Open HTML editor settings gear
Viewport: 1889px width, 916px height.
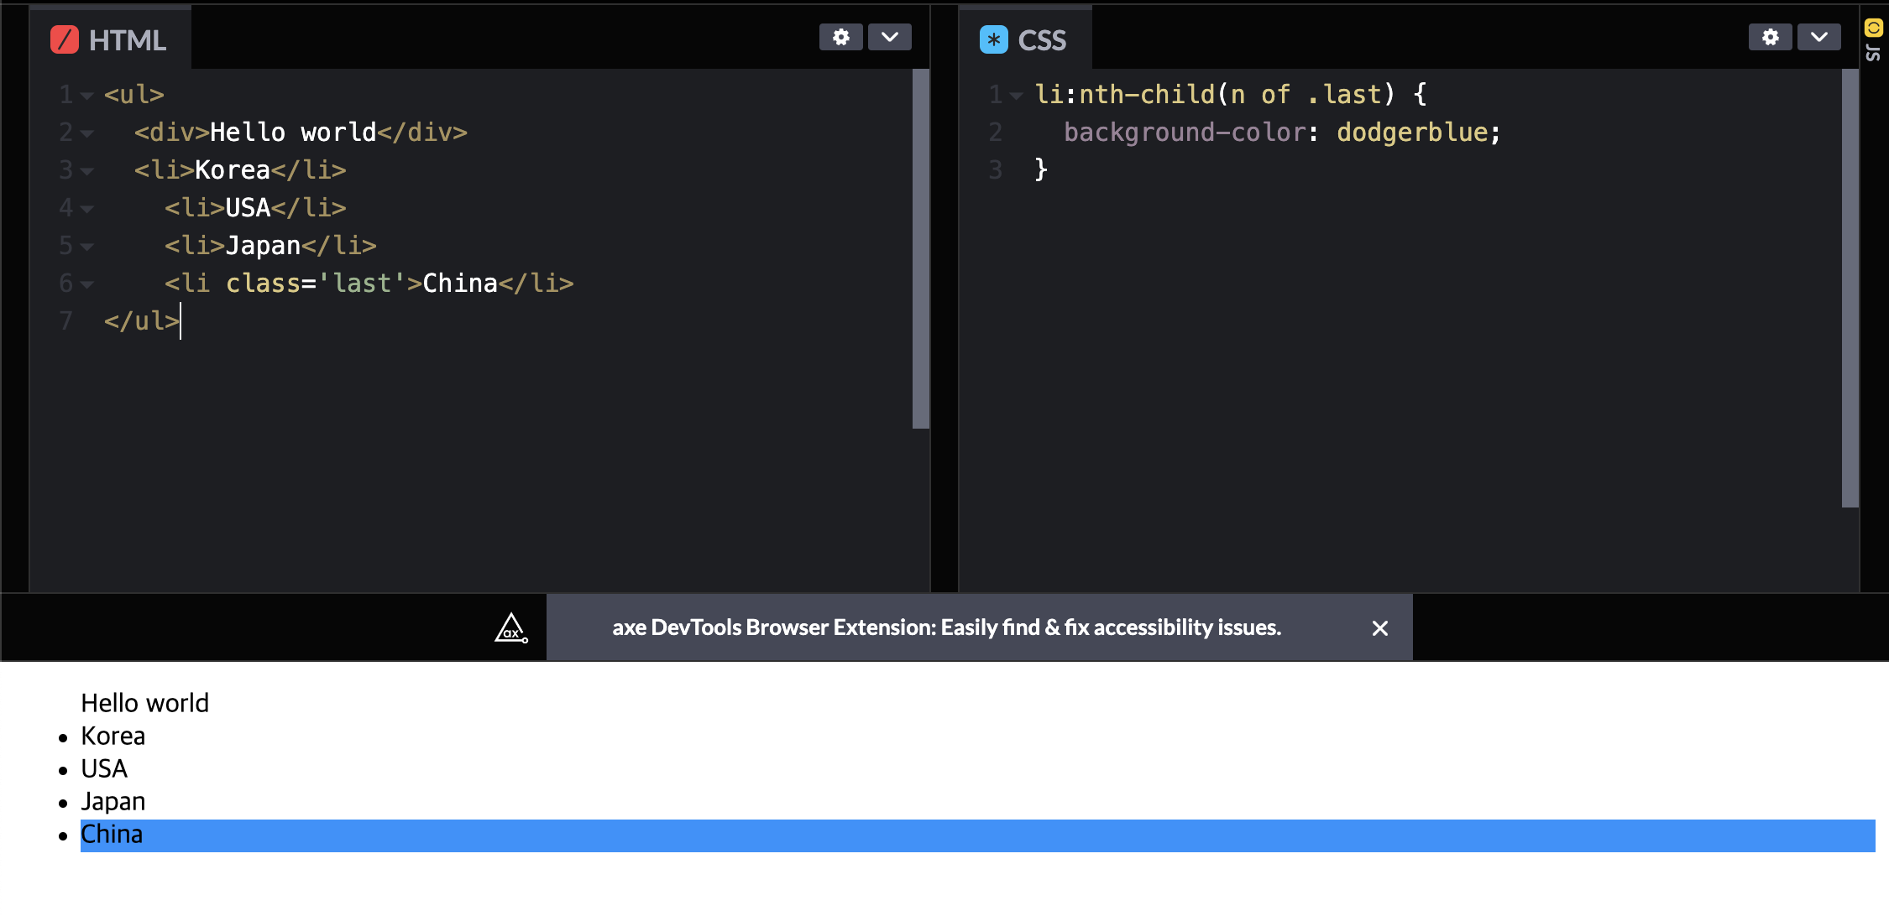click(x=840, y=37)
